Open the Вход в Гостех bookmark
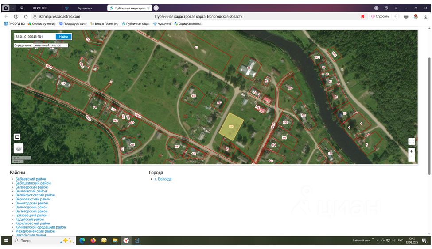432x249 pixels. pos(104,23)
